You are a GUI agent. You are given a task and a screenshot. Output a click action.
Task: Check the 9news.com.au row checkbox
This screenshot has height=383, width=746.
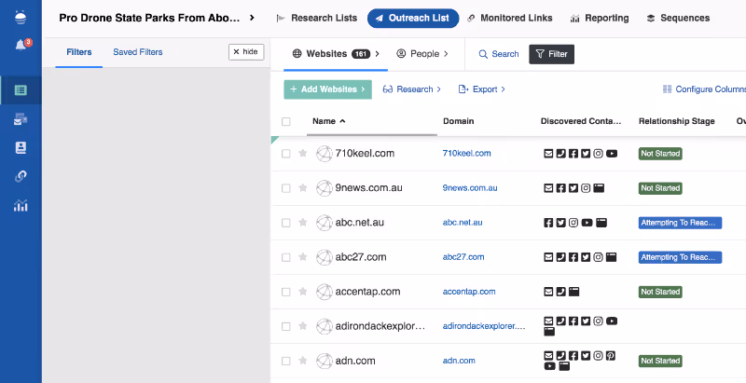pos(286,188)
